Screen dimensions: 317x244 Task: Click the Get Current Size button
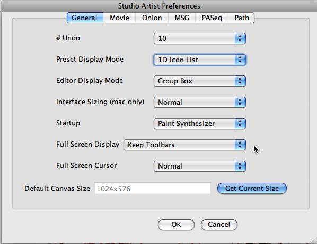pos(252,189)
